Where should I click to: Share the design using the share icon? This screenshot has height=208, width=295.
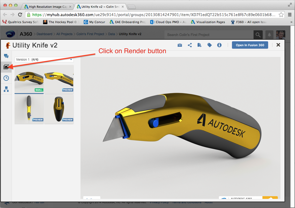(190, 45)
